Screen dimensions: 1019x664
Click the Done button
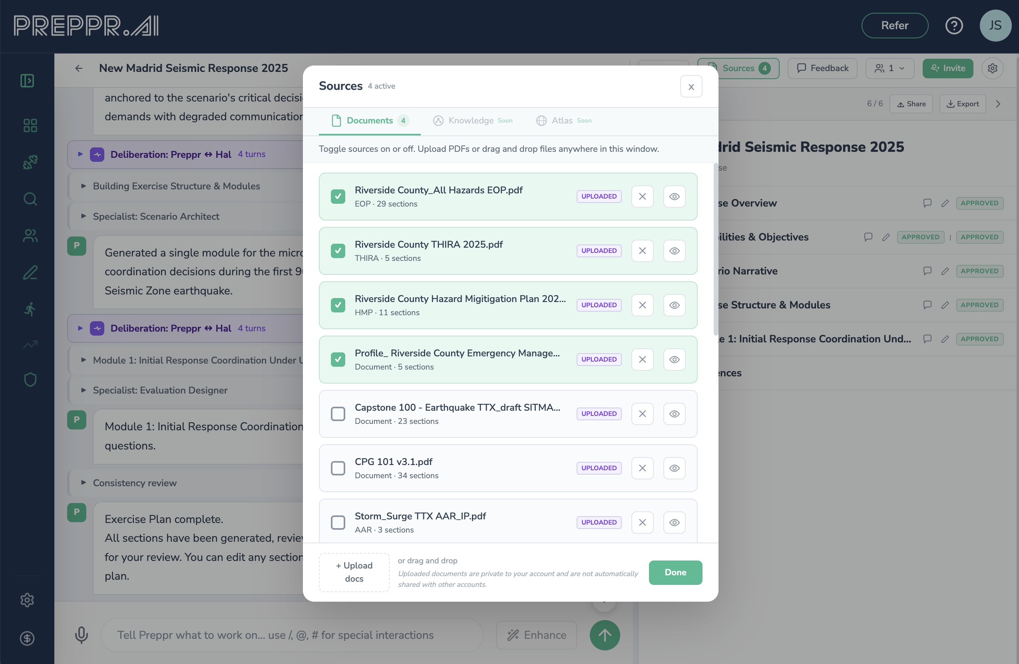tap(675, 573)
